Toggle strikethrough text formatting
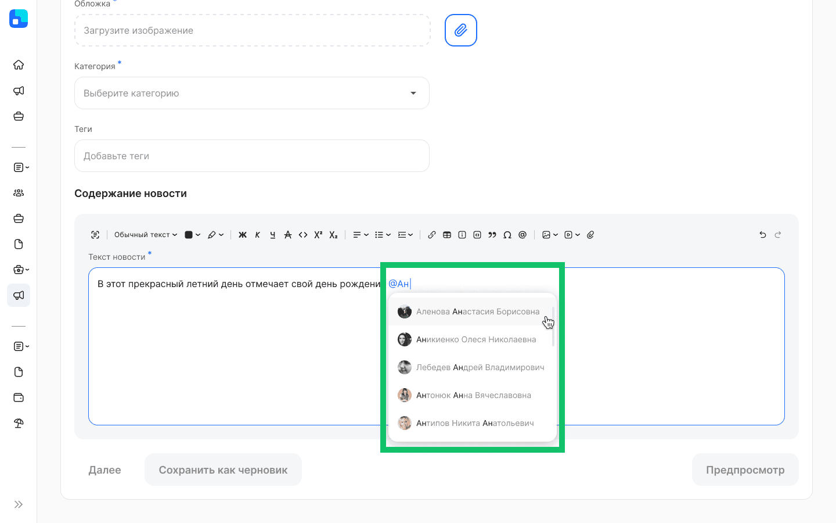The height and width of the screenshot is (523, 836). (288, 235)
